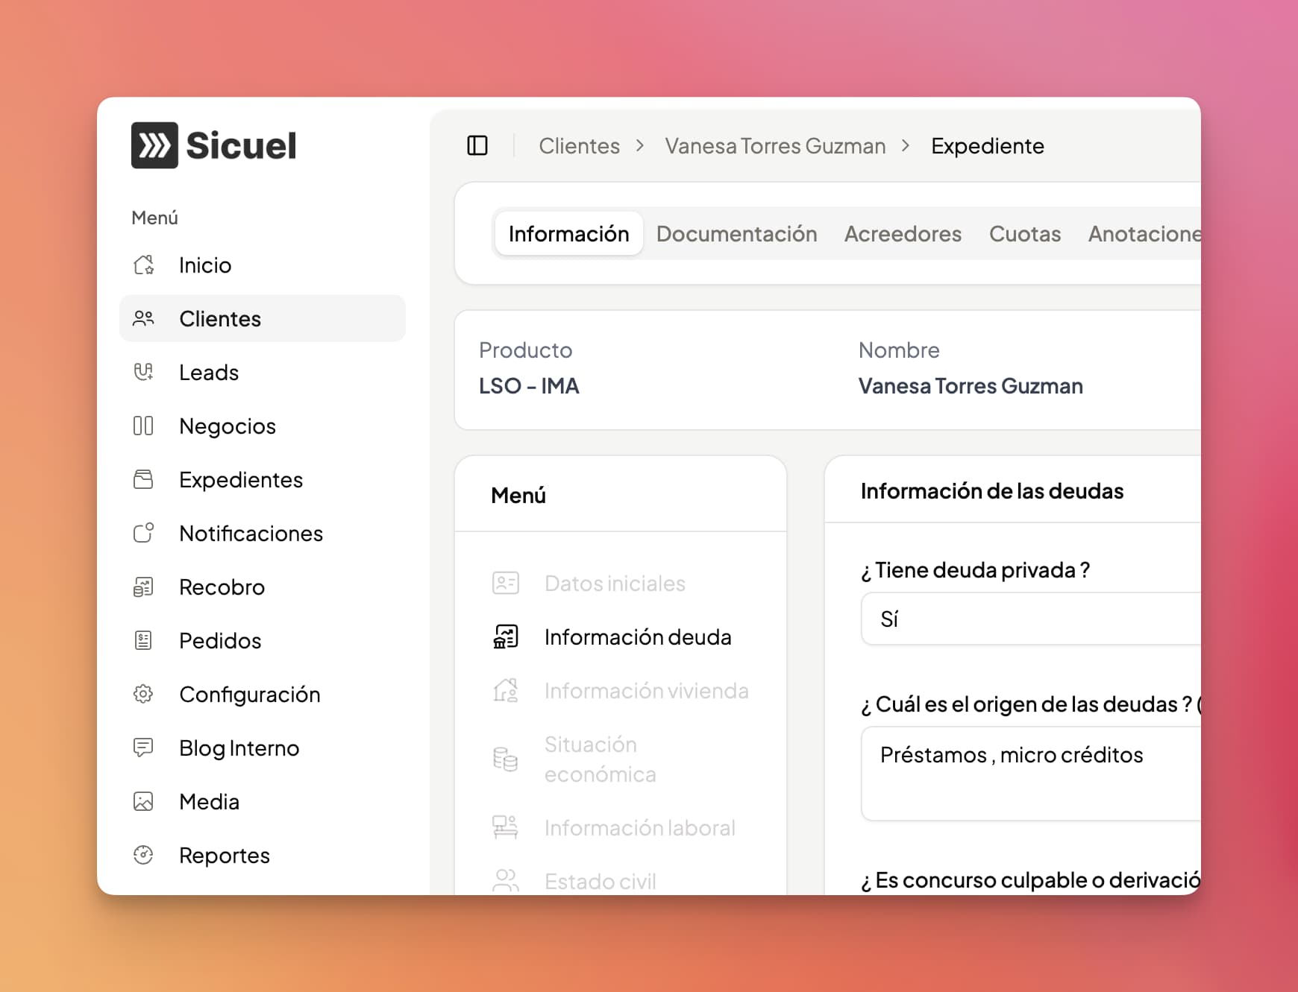
Task: Click the origen de las deudas field
Action: (x=1029, y=754)
